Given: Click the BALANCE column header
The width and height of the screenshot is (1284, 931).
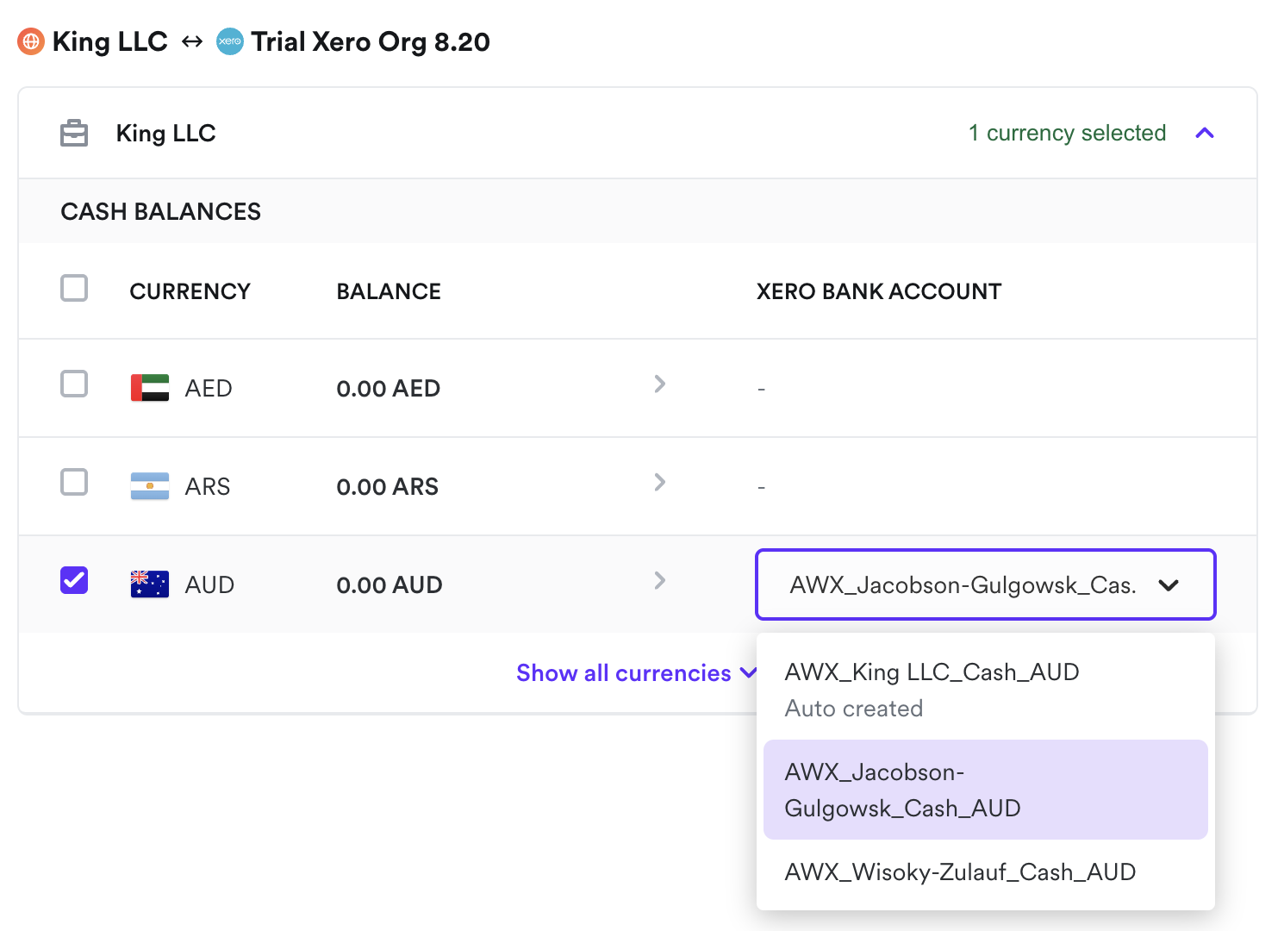Looking at the screenshot, I should (x=389, y=291).
